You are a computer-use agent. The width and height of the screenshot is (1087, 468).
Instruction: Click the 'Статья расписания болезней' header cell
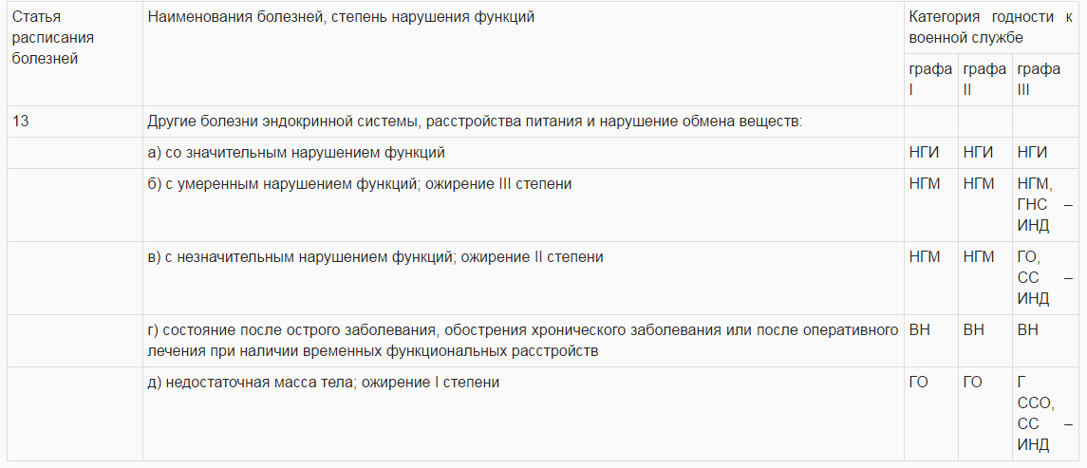(75, 53)
